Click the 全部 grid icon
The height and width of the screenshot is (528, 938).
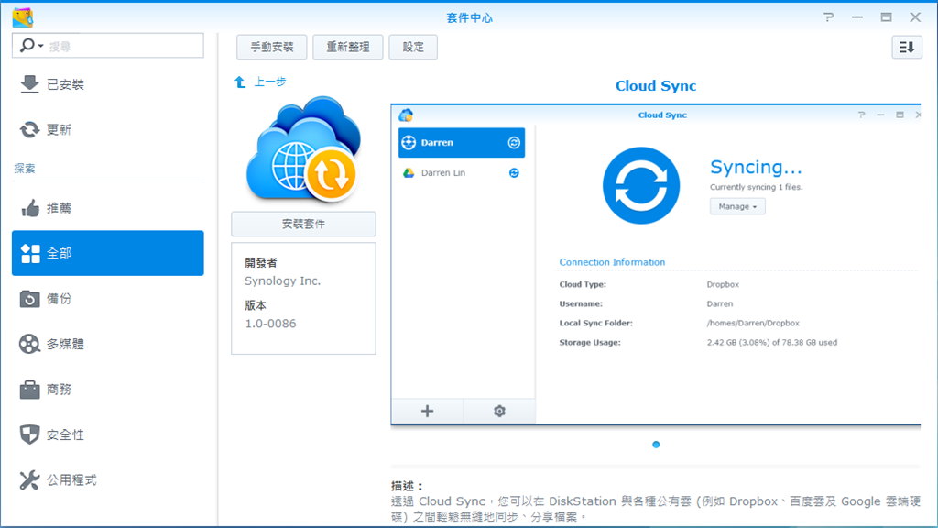30,253
